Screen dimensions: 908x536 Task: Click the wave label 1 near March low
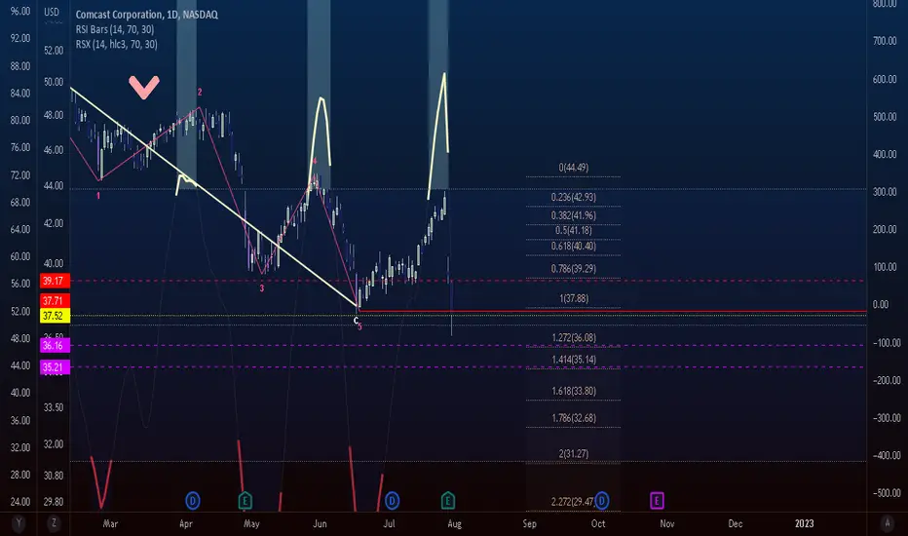pyautogui.click(x=98, y=196)
